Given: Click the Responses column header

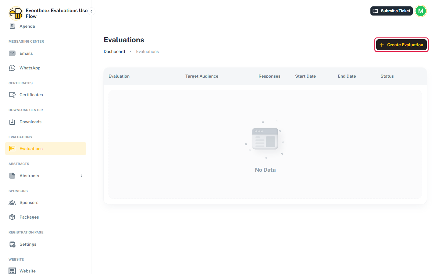Looking at the screenshot, I should [x=269, y=76].
